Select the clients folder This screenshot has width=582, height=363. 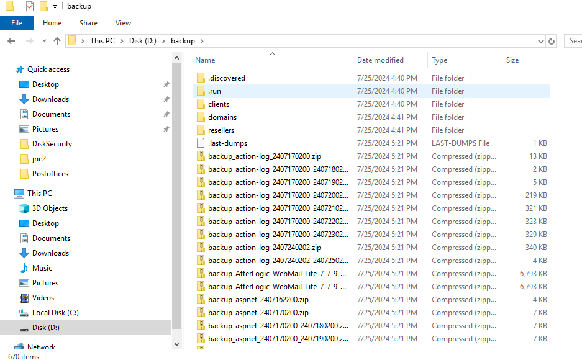(x=219, y=104)
